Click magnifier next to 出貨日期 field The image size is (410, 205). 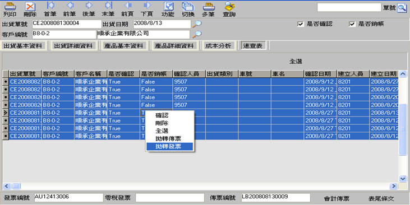pos(197,24)
